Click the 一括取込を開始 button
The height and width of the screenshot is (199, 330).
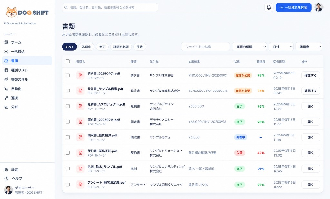click(294, 8)
